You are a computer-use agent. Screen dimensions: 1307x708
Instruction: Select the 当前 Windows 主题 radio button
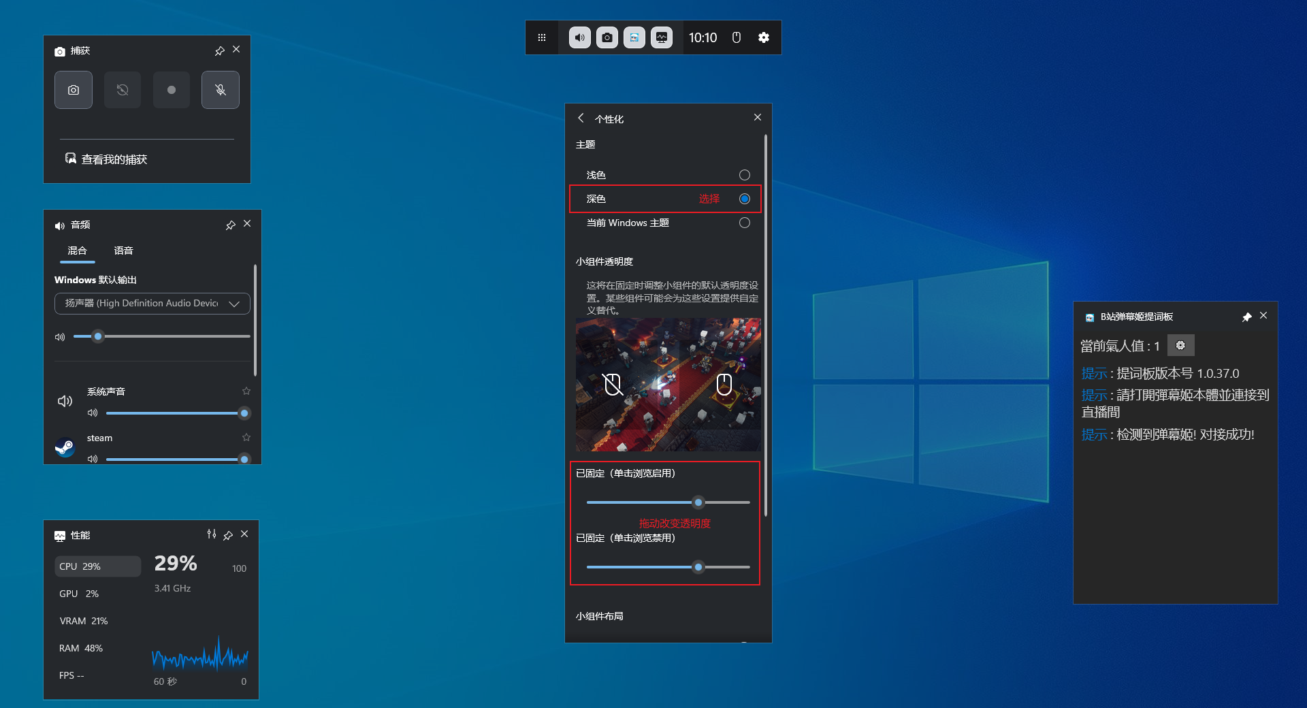click(745, 223)
